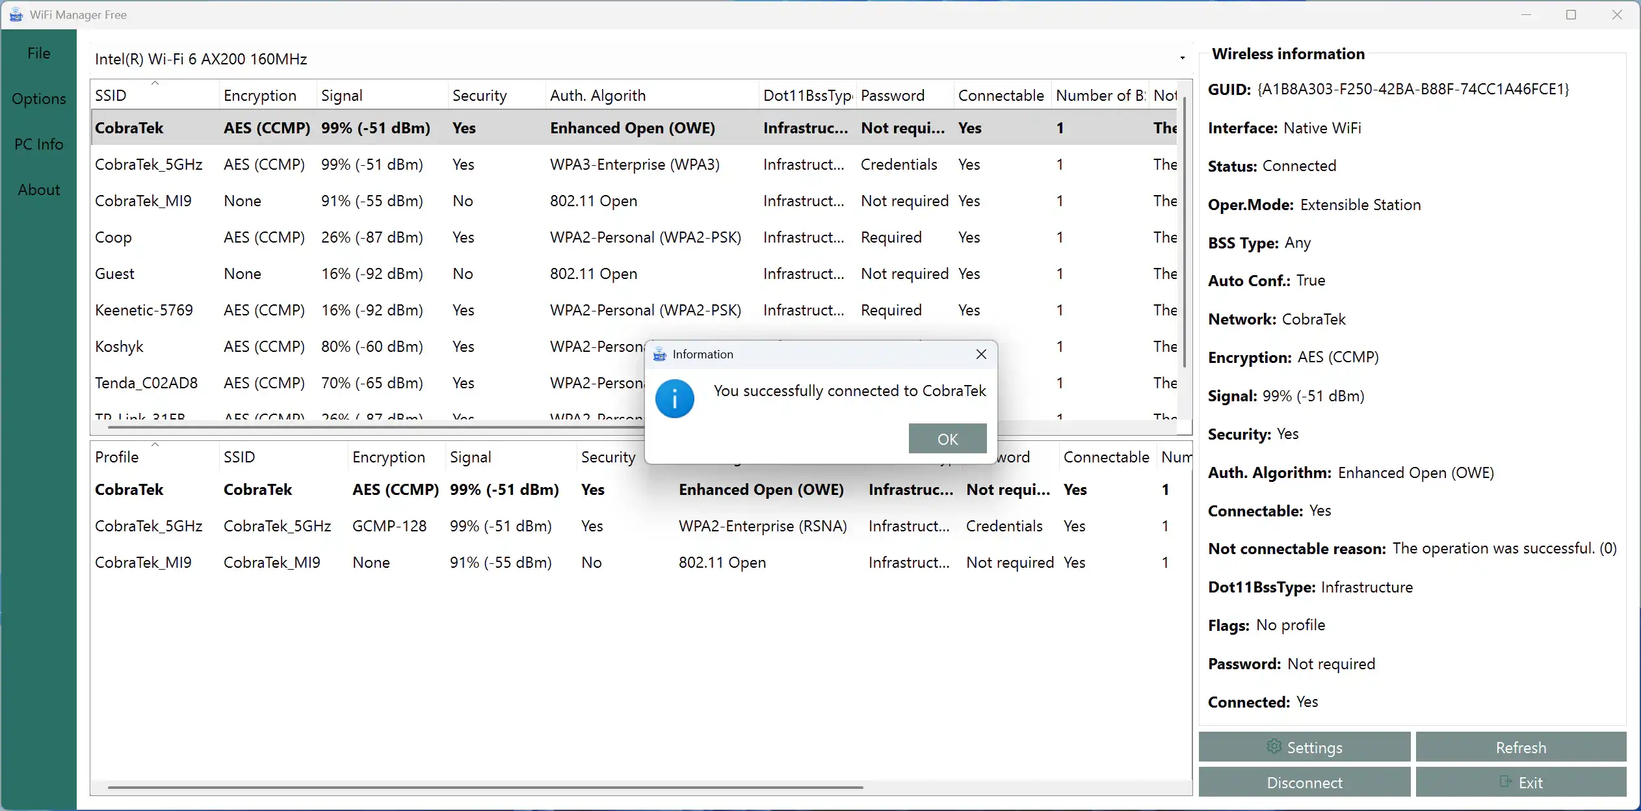
Task: Click the exit door icon on the Exit button
Action: tap(1505, 781)
